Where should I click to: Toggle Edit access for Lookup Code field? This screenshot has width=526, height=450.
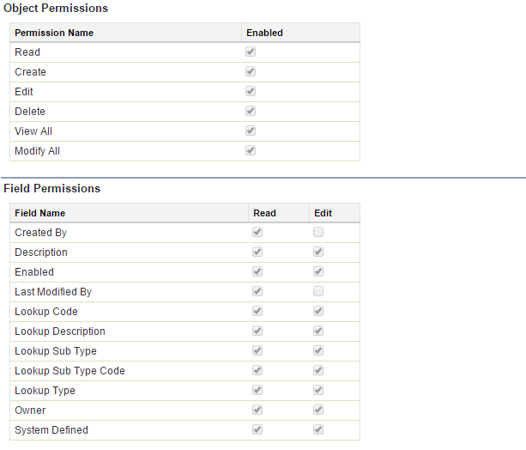pyautogui.click(x=318, y=311)
